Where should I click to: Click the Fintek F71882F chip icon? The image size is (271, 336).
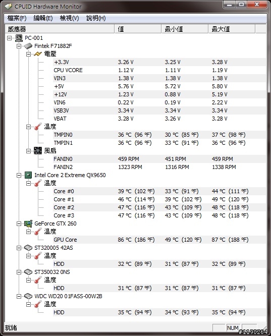(x=28, y=46)
